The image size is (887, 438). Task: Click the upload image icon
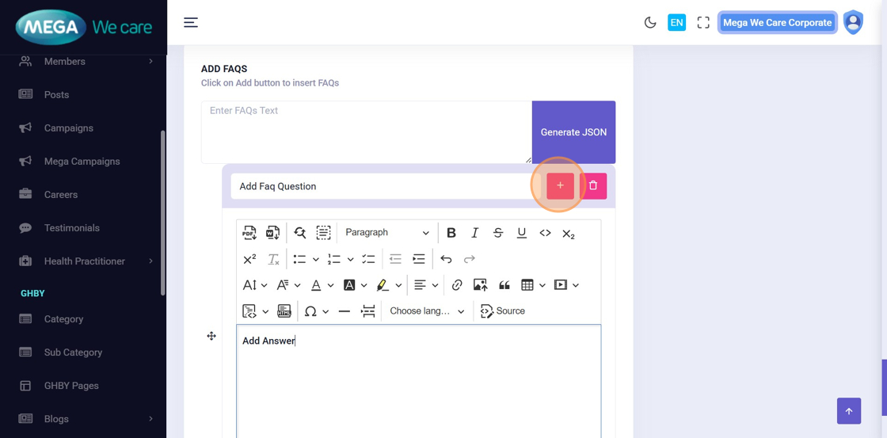pyautogui.click(x=480, y=285)
